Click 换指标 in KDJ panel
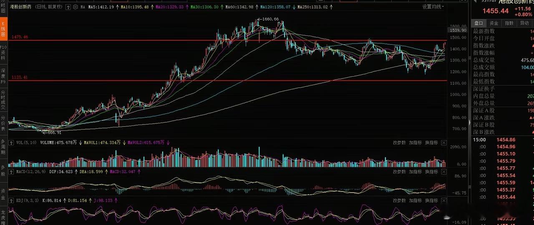 pos(431,200)
